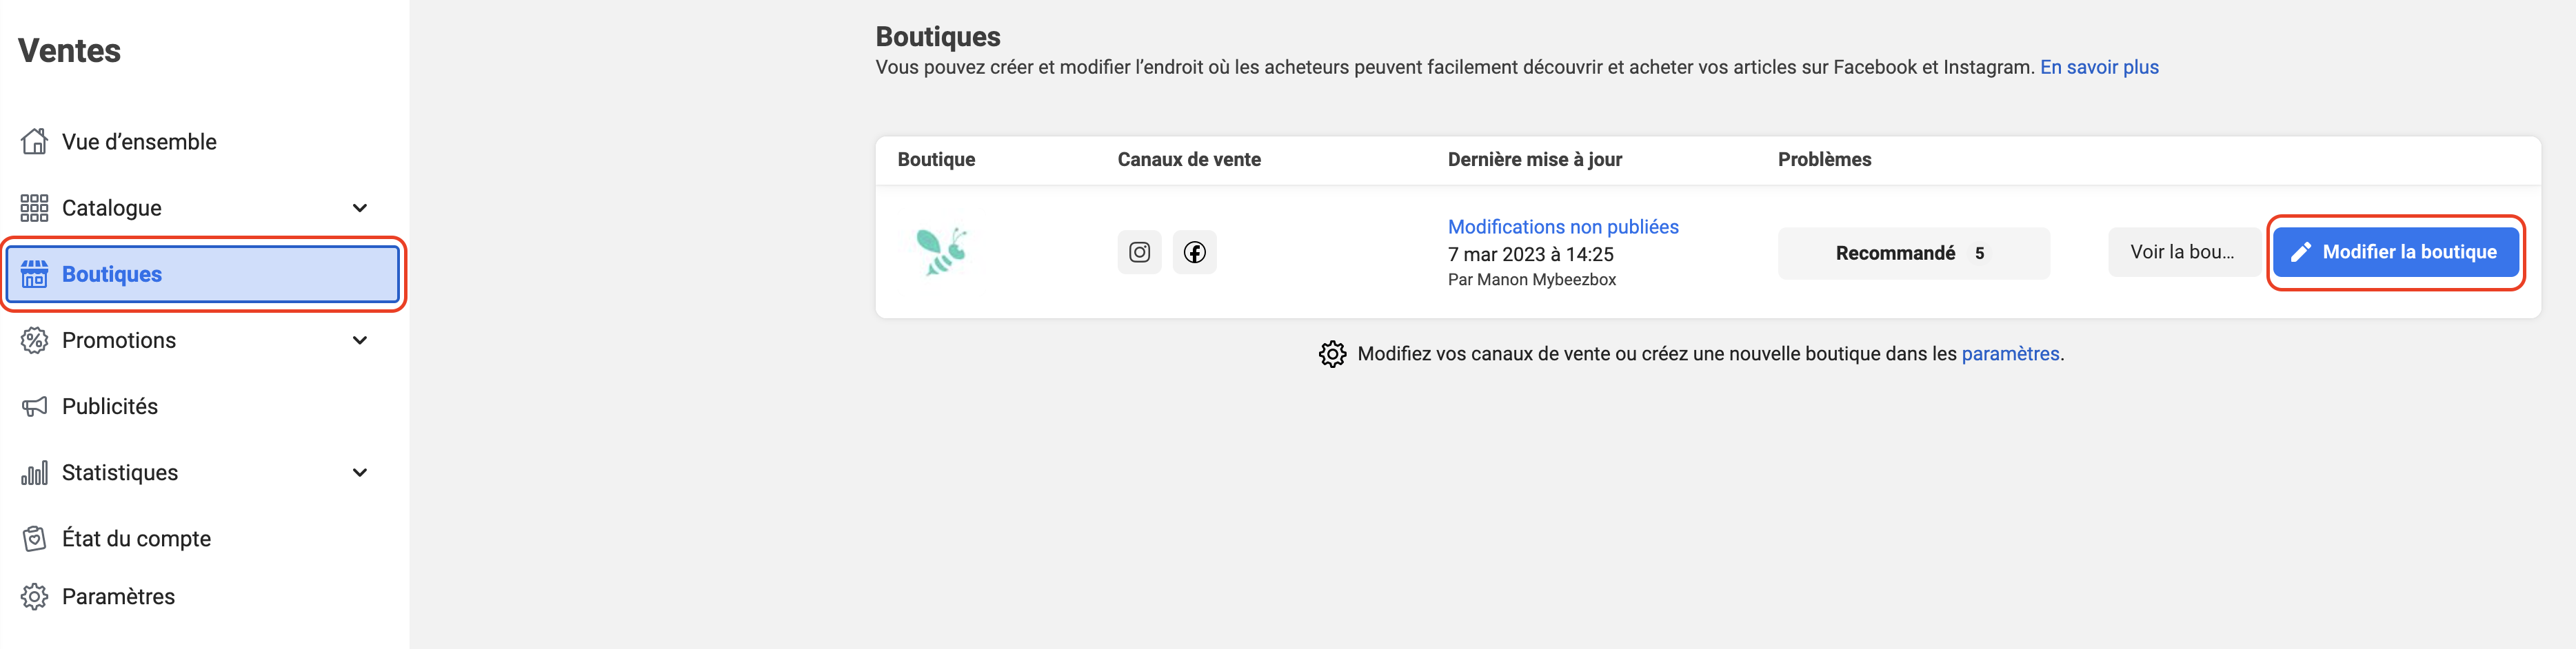This screenshot has width=2576, height=649.
Task: Click the bee shop logo thumbnail
Action: pyautogui.click(x=941, y=251)
